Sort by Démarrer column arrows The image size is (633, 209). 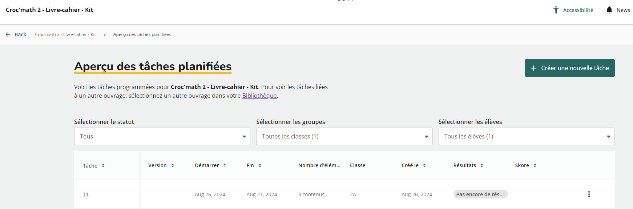click(225, 165)
